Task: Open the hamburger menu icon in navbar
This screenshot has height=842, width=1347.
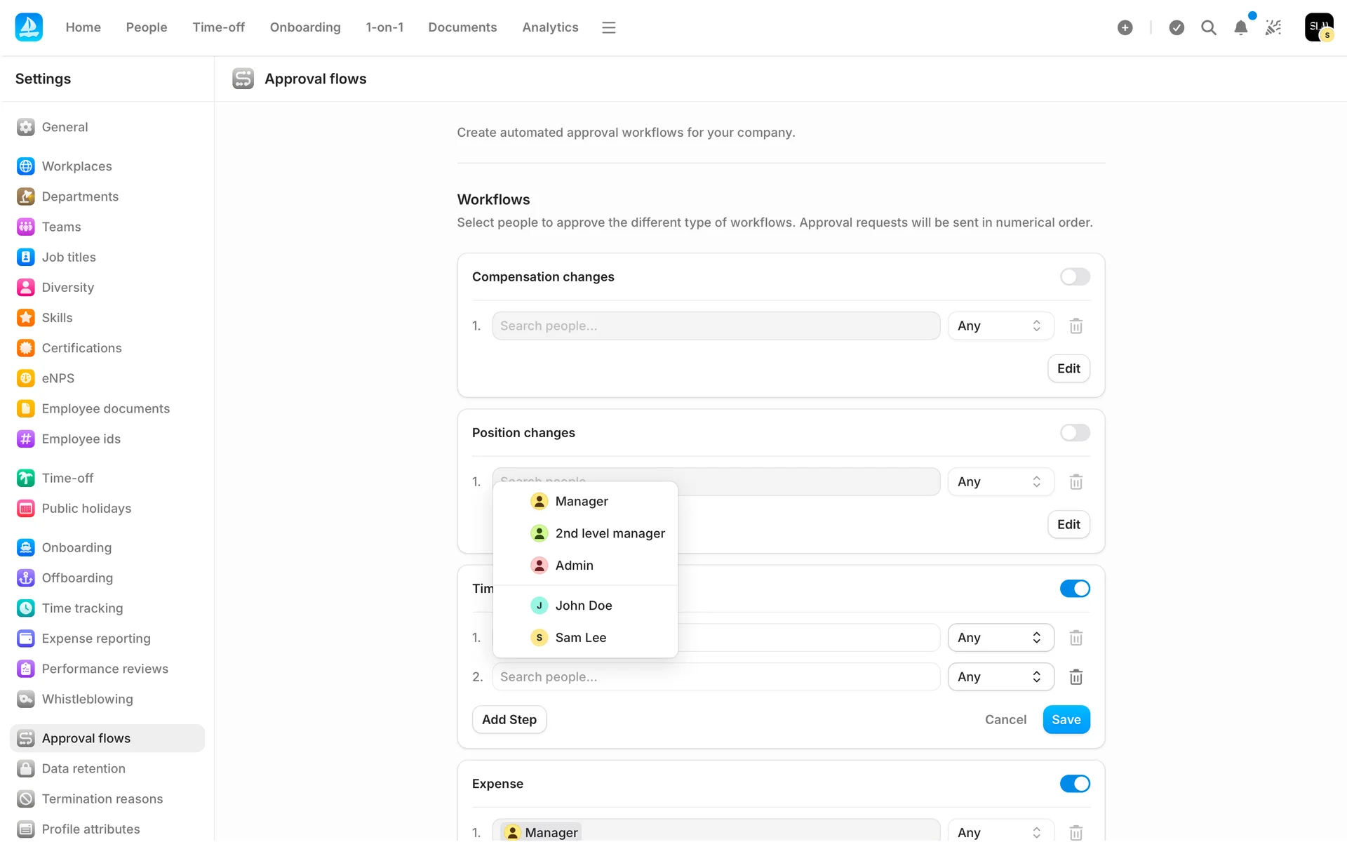Action: [x=608, y=27]
